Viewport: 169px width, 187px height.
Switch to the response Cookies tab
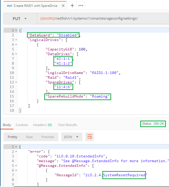(x=22, y=125)
